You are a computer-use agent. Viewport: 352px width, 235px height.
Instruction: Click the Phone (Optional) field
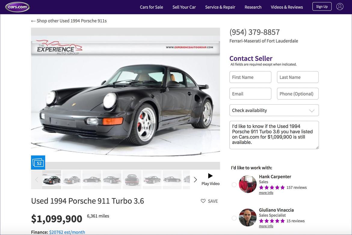click(298, 94)
